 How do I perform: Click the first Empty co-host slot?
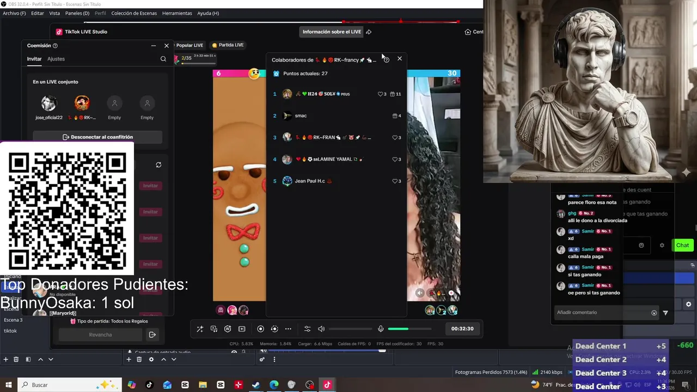point(114,103)
